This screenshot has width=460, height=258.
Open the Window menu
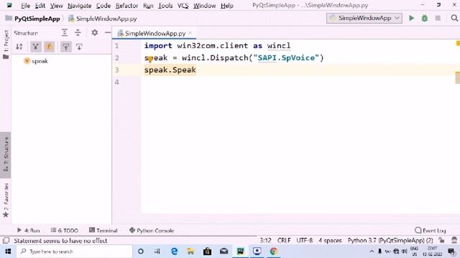pyautogui.click(x=204, y=6)
